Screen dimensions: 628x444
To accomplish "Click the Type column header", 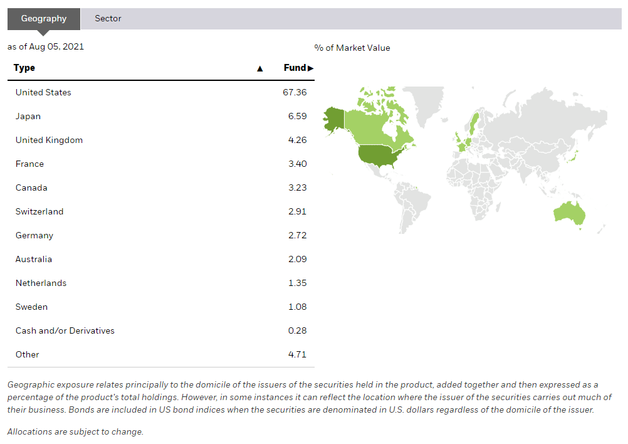I will tap(24, 68).
